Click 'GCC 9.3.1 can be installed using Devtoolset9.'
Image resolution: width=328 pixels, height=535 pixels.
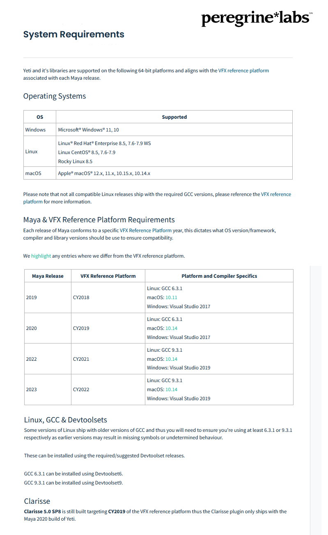[73, 483]
